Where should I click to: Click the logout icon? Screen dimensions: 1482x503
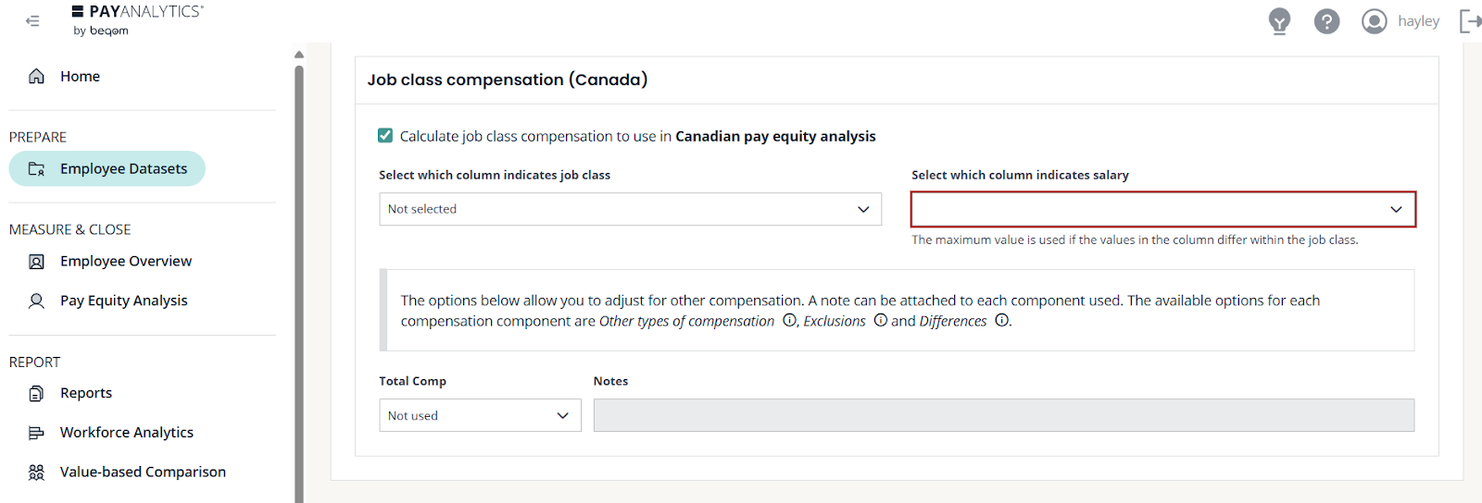(1469, 20)
